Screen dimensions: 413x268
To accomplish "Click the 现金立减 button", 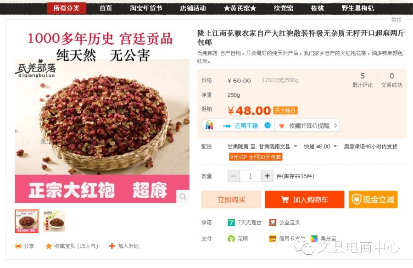I will [373, 200].
